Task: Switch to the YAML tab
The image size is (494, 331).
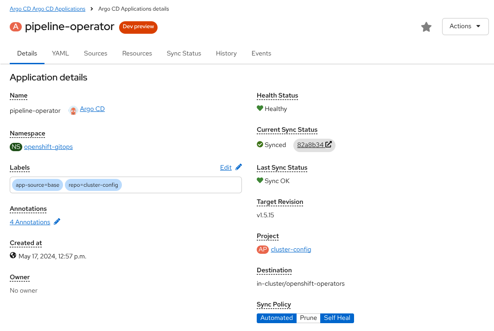Action: tap(60, 54)
